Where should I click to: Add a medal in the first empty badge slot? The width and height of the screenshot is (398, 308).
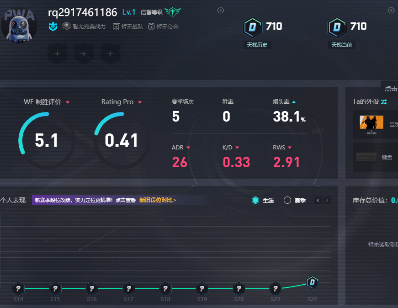pos(57,53)
